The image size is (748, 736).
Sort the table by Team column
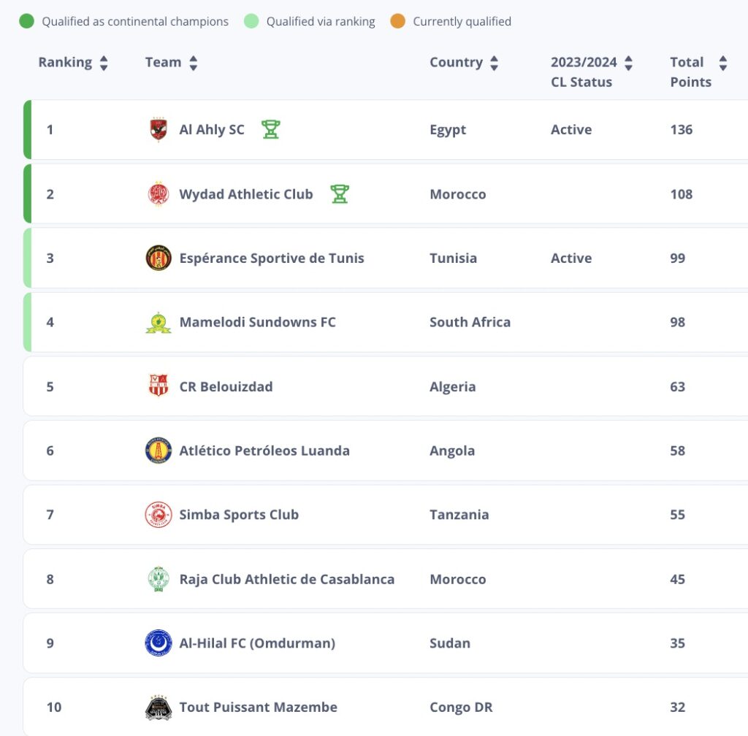(193, 63)
